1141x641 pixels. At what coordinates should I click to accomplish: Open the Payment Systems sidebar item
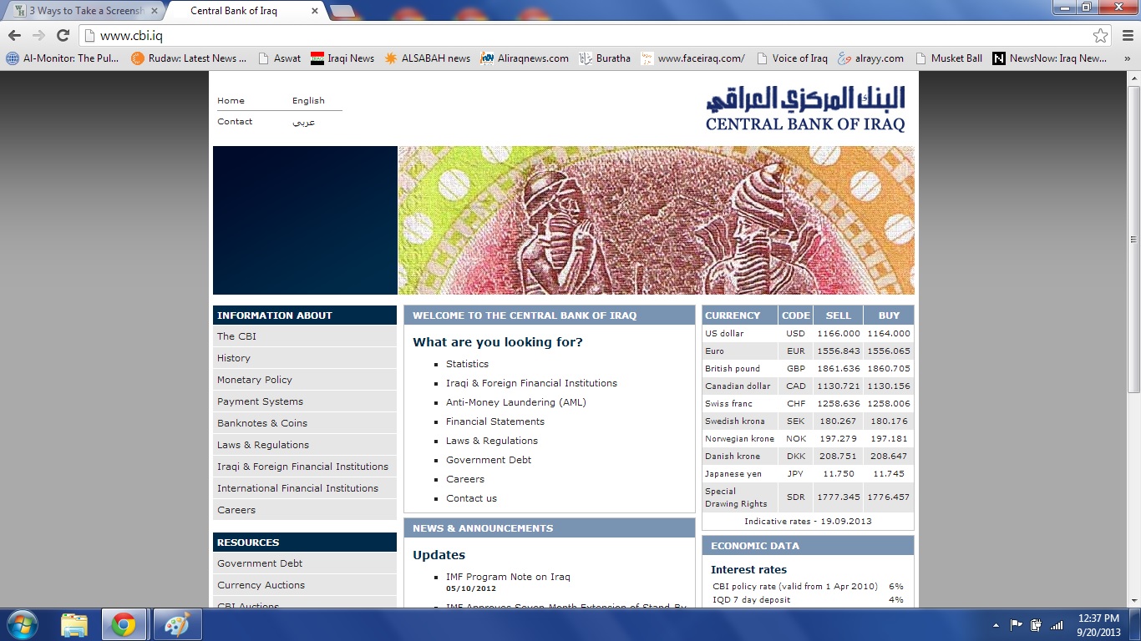click(305, 401)
